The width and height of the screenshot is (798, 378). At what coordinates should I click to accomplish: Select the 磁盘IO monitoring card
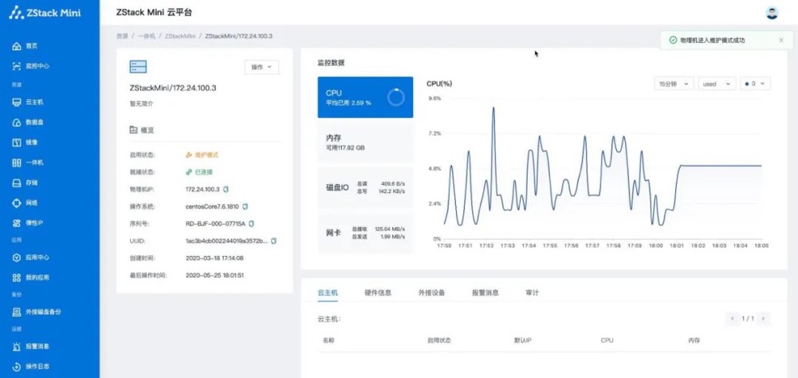[x=365, y=187]
